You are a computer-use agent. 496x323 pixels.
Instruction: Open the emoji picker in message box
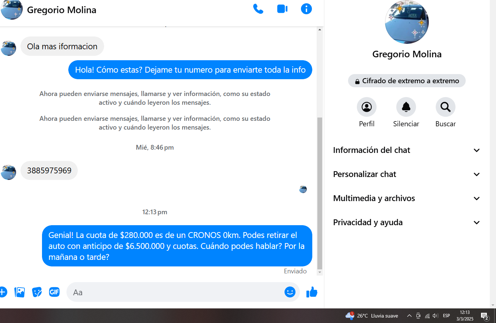pyautogui.click(x=290, y=292)
